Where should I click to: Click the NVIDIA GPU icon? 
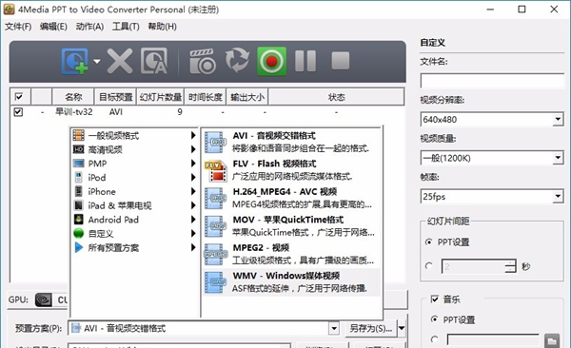(43, 300)
